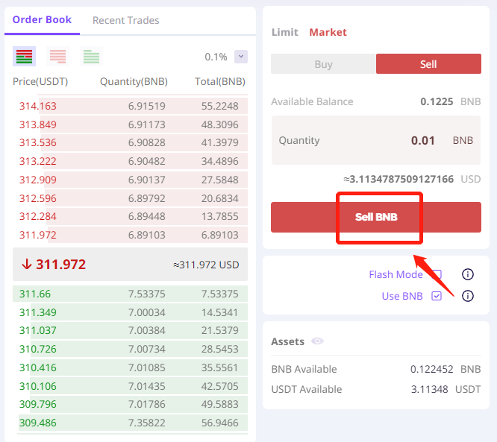The image size is (497, 442).
Task: Click the 0.1% grouping value text
Action: (x=216, y=57)
